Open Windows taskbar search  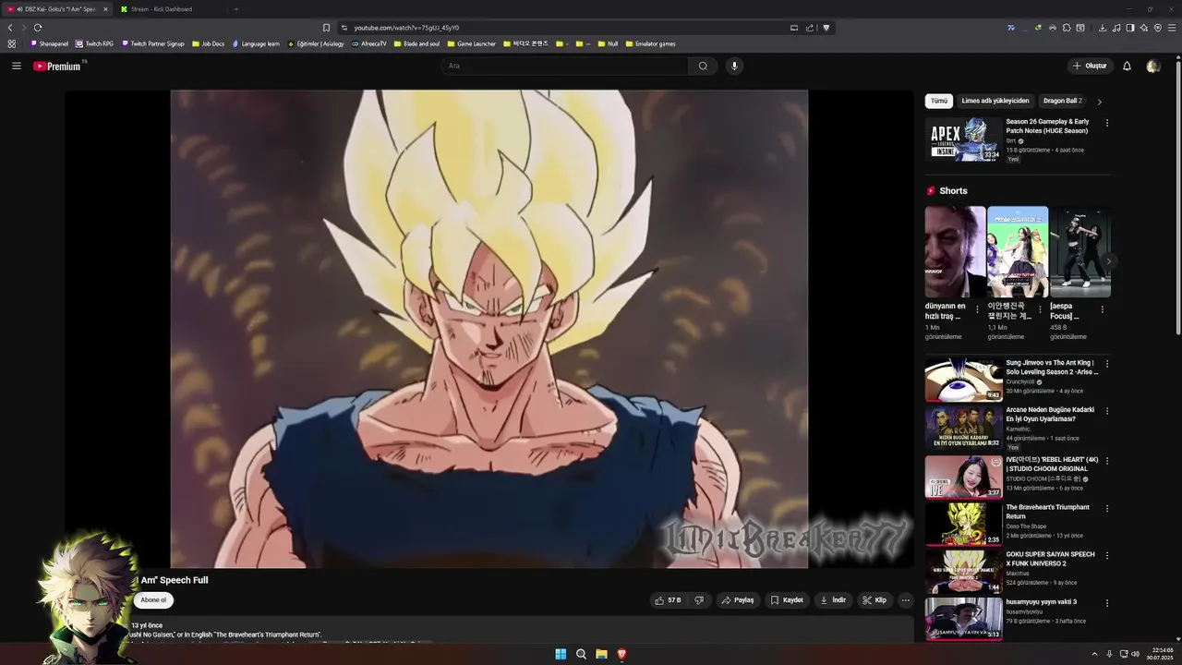point(581,654)
